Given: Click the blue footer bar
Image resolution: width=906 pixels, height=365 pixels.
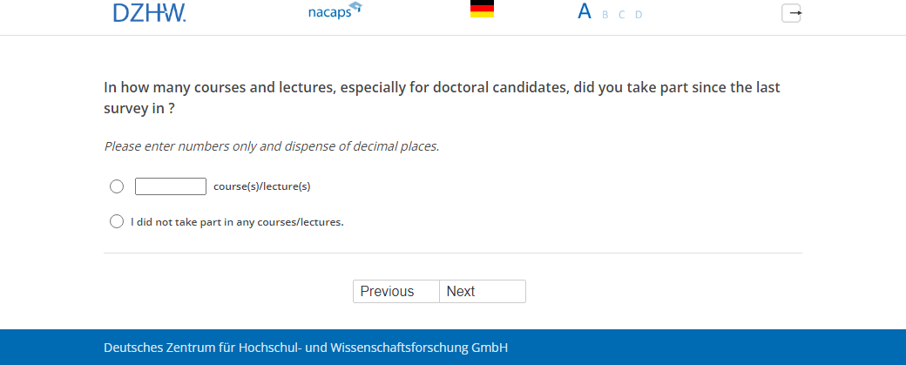Looking at the screenshot, I should tap(697, 348).
